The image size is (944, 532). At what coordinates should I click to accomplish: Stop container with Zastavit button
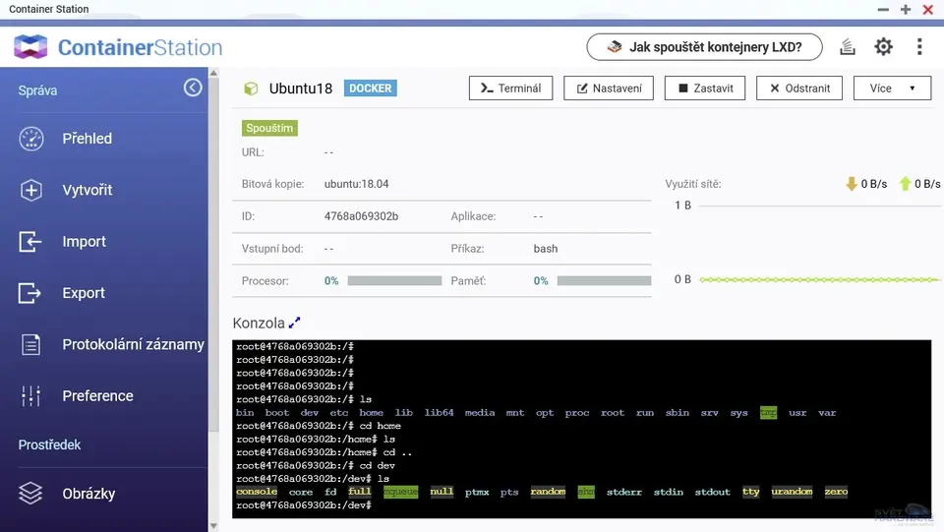tap(704, 89)
